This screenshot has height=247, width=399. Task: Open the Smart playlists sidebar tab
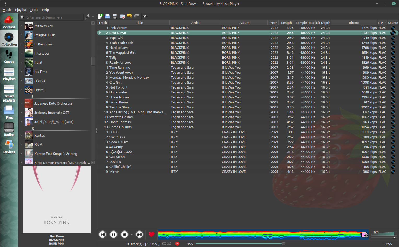9,93
